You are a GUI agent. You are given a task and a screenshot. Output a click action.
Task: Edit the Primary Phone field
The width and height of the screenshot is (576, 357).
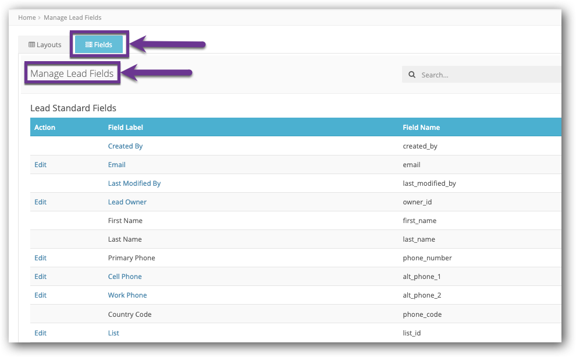coord(40,257)
